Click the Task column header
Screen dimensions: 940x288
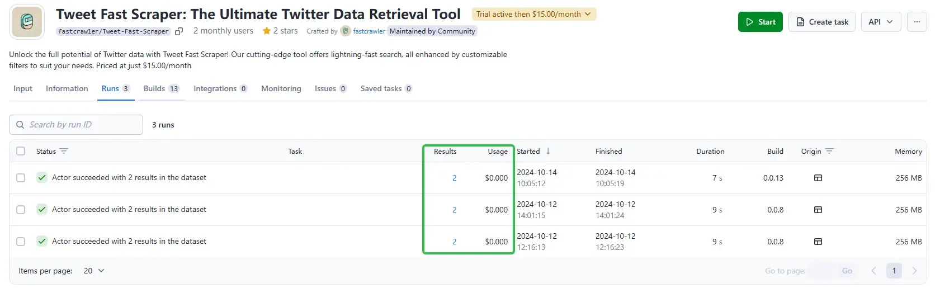click(x=295, y=151)
